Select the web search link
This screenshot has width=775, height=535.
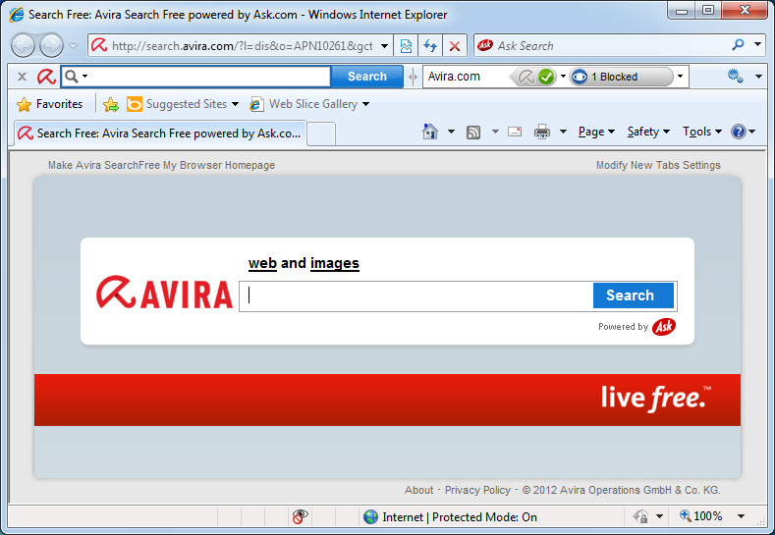pos(262,263)
